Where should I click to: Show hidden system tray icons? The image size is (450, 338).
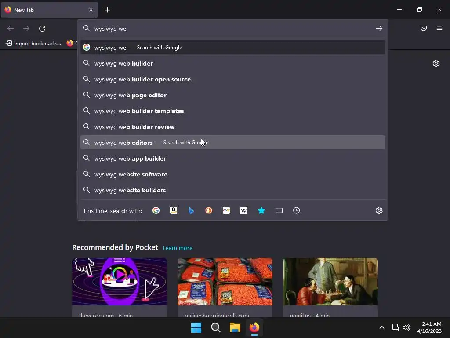(382, 327)
